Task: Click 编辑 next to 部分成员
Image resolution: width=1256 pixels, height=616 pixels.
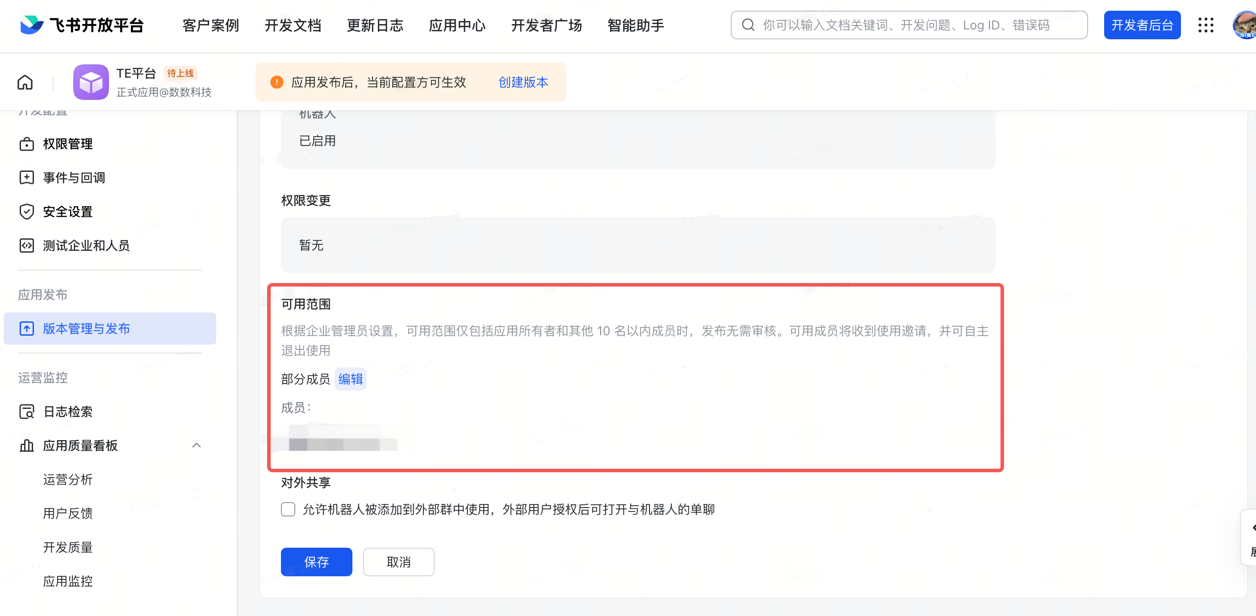Action: tap(351, 379)
